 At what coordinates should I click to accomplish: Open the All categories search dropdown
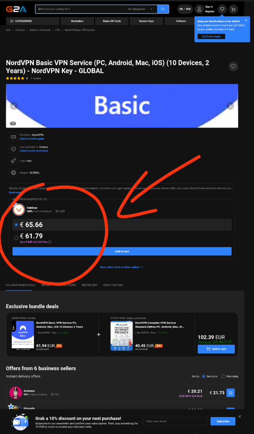click(x=141, y=9)
